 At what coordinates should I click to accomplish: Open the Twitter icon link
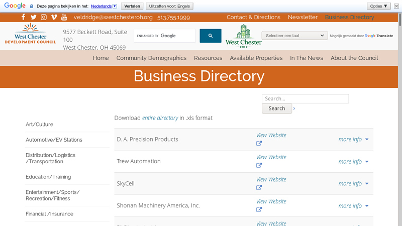tap(33, 17)
